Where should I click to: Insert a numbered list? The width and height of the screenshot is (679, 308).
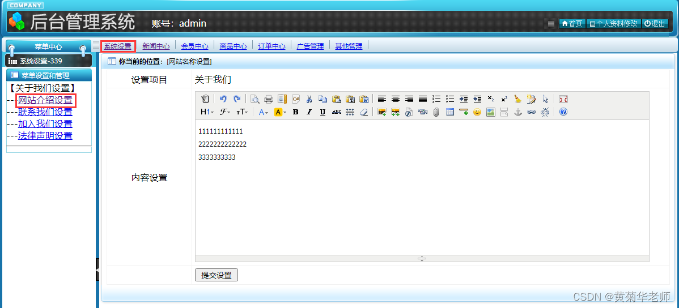(436, 99)
